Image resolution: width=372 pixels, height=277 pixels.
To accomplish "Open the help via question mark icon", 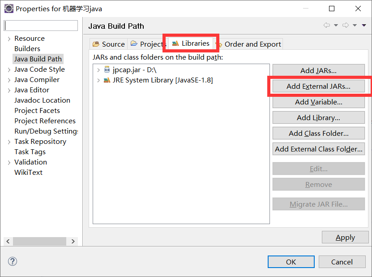I will pos(12,261).
